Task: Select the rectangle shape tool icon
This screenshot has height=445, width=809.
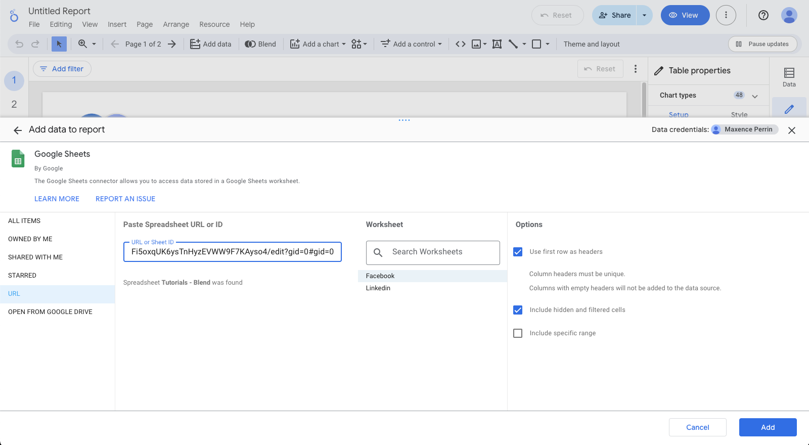Action: tap(536, 44)
